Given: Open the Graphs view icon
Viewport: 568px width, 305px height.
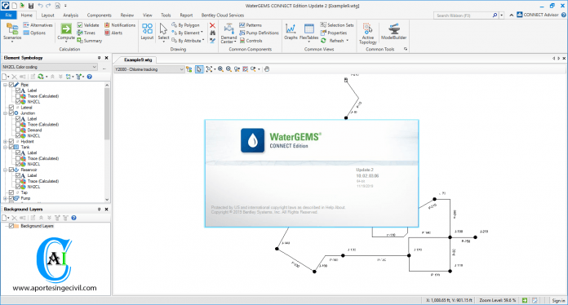Looking at the screenshot, I should [291, 32].
